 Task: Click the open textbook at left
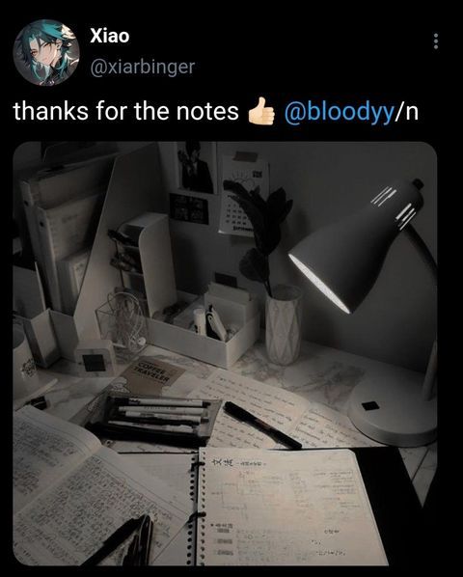92,489
